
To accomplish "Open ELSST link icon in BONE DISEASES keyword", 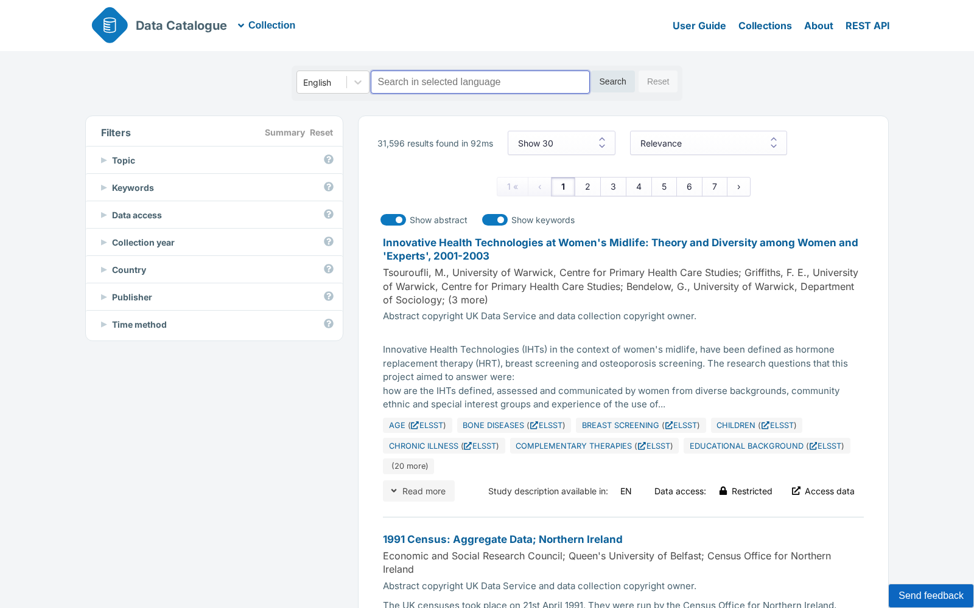I will point(534,425).
